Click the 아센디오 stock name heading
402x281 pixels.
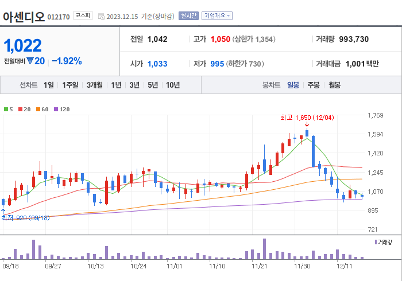[x=24, y=17]
